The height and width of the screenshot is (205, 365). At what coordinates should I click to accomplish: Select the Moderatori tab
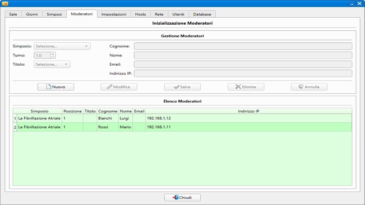click(x=82, y=14)
